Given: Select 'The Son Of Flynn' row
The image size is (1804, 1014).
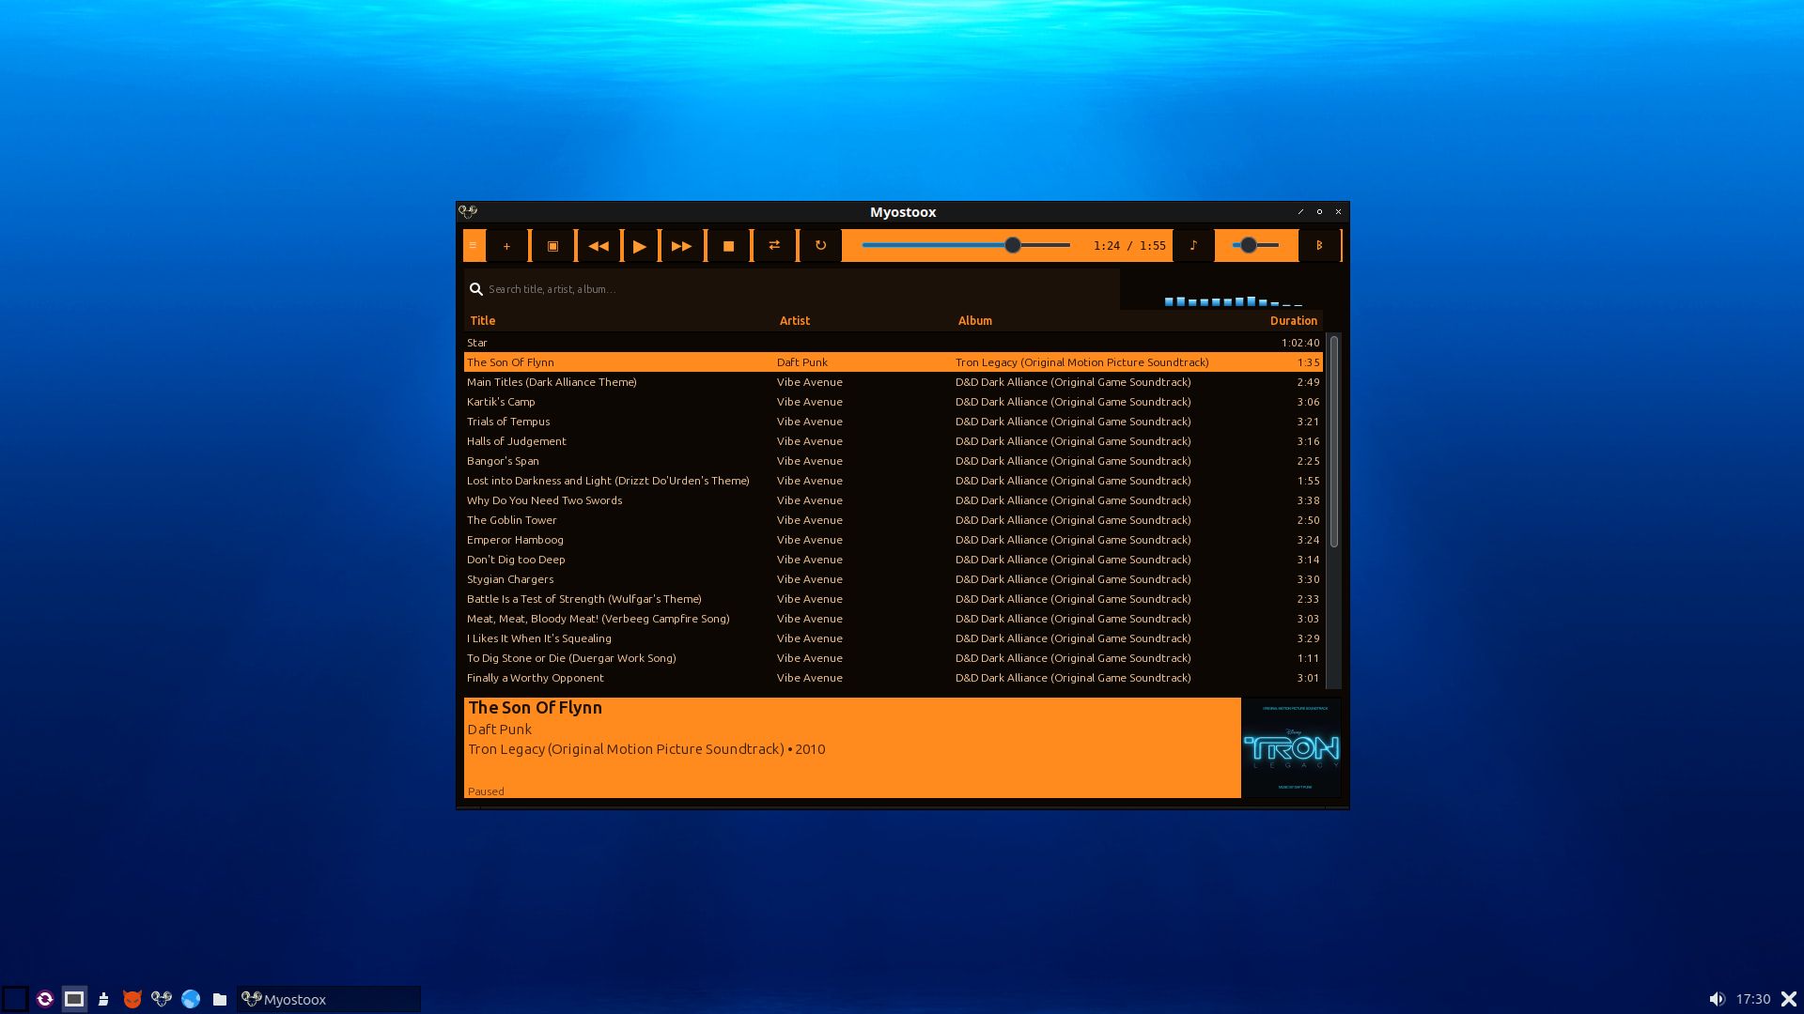Looking at the screenshot, I should 894,362.
